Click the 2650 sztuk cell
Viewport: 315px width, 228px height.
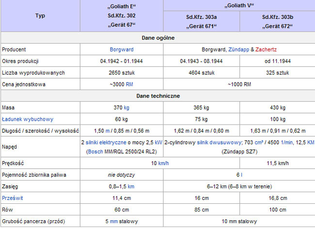pyautogui.click(x=122, y=73)
